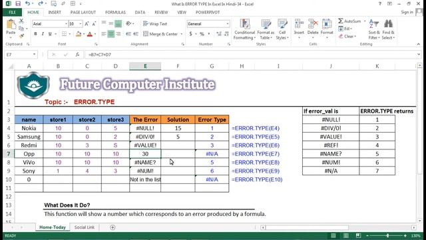Click the Accounting dollar format icon

191,34
